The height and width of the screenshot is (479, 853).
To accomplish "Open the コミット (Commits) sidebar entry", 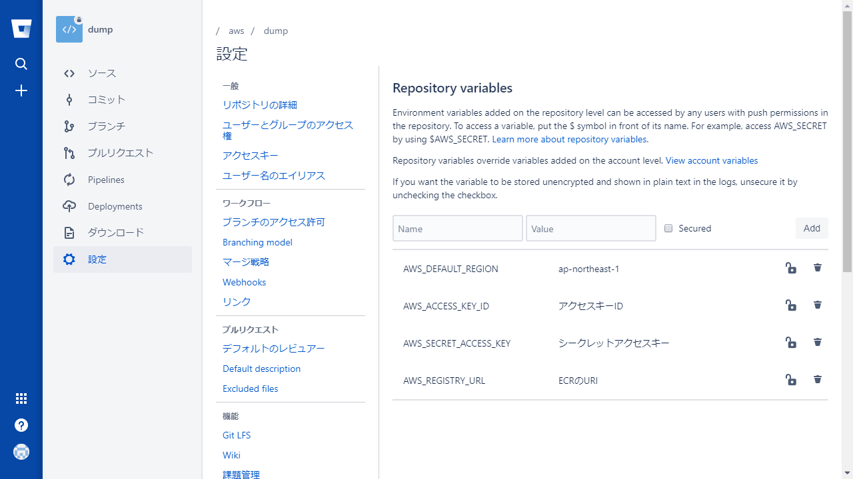I will [x=105, y=99].
